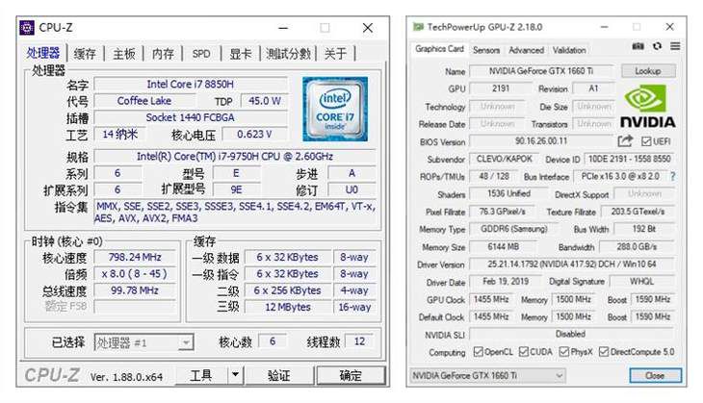Toggle the DirectCompute 5.0 checkbox
This screenshot has height=403, width=703.
[604, 352]
